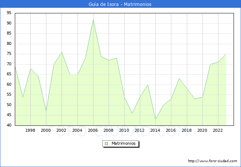Click the x-axis label 2000

point(46,130)
